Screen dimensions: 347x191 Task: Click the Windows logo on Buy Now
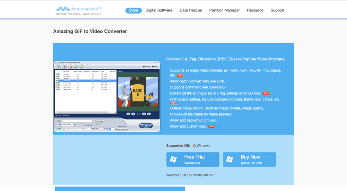[230, 160]
